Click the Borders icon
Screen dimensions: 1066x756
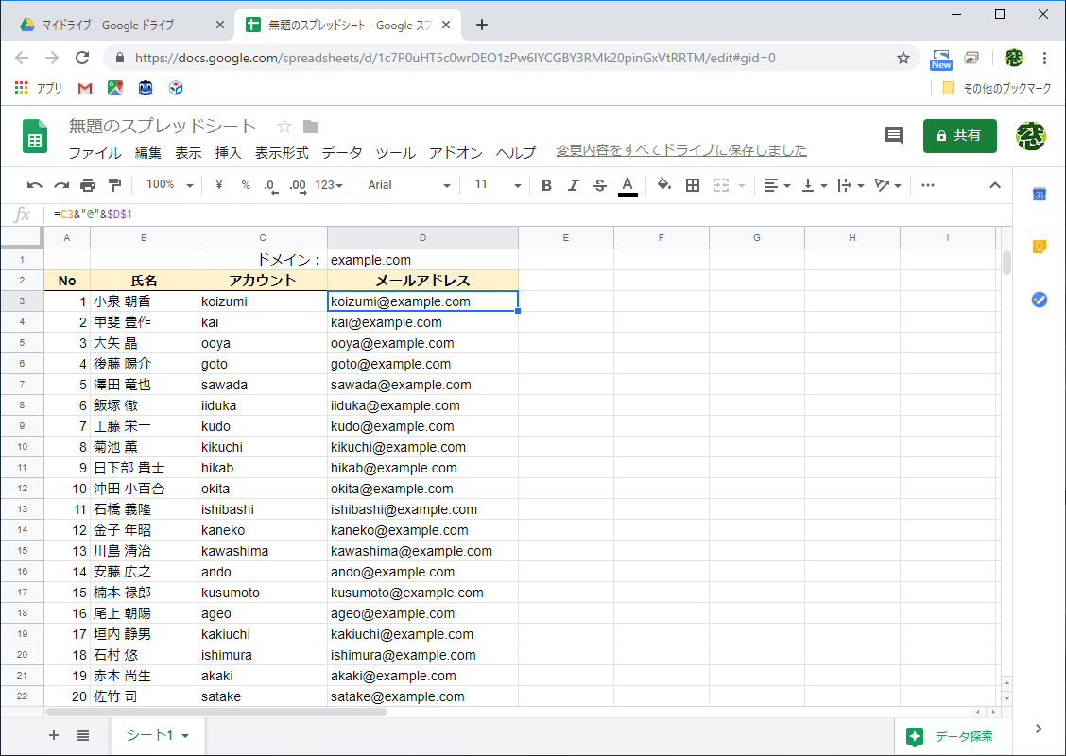pyautogui.click(x=693, y=185)
